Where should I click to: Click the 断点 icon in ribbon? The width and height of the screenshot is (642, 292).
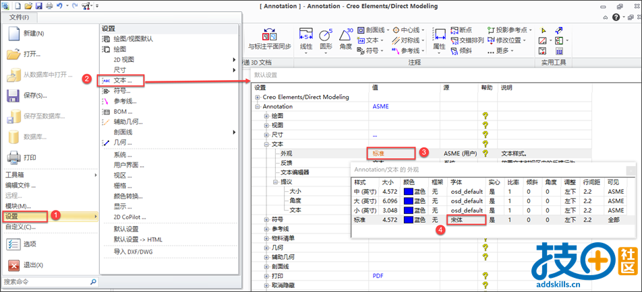454,30
